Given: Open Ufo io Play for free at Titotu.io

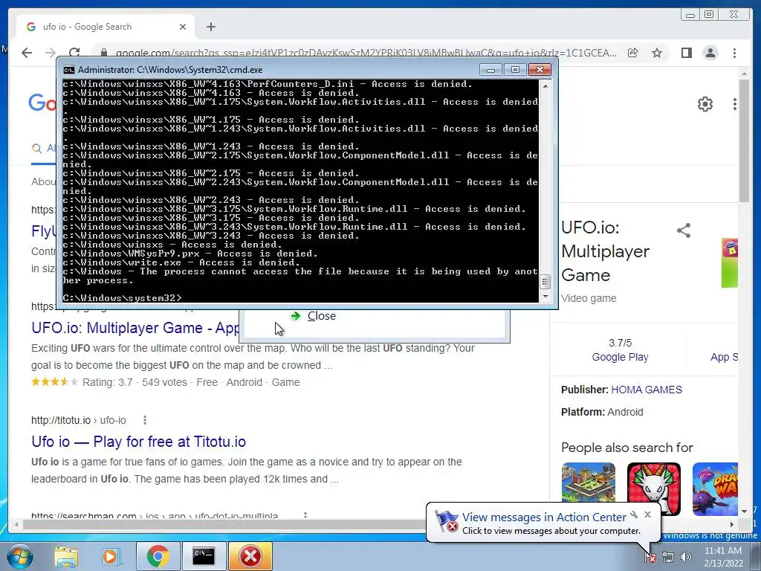Looking at the screenshot, I should pyautogui.click(x=138, y=442).
